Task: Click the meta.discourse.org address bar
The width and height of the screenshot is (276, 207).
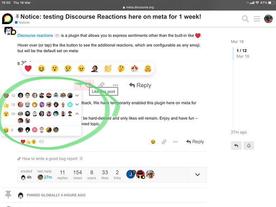Action: [x=138, y=7]
